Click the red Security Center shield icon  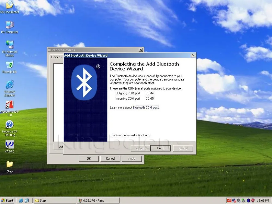pyautogui.click(x=253, y=200)
